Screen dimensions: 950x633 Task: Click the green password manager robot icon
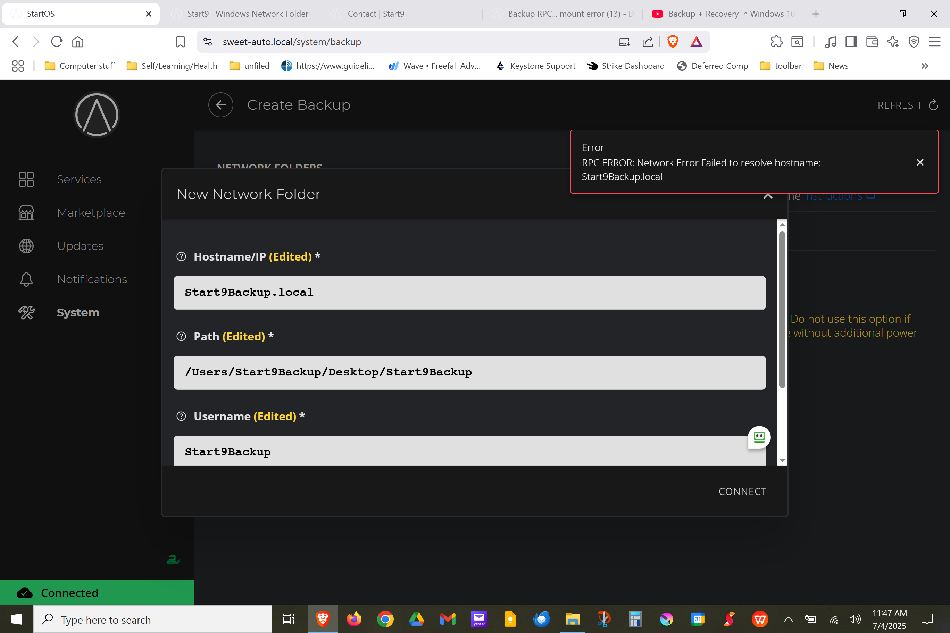point(759,437)
